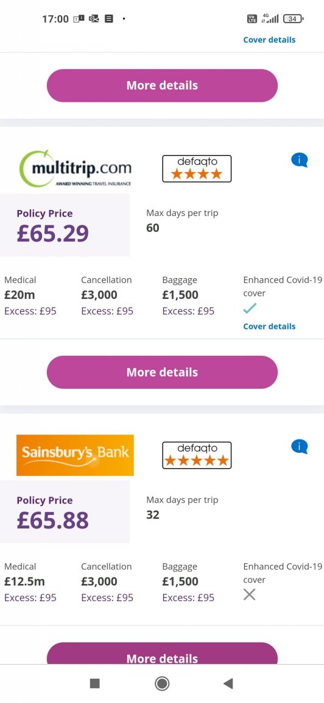Viewport: 324px width, 703px height.
Task: Open the topmost More details button
Action: (x=162, y=85)
